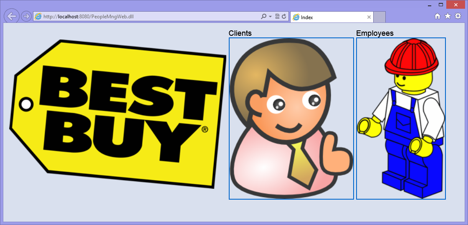Viewport: 468px width, 225px height.
Task: Open the address bar autocomplete dropdown arrow
Action: [x=271, y=17]
